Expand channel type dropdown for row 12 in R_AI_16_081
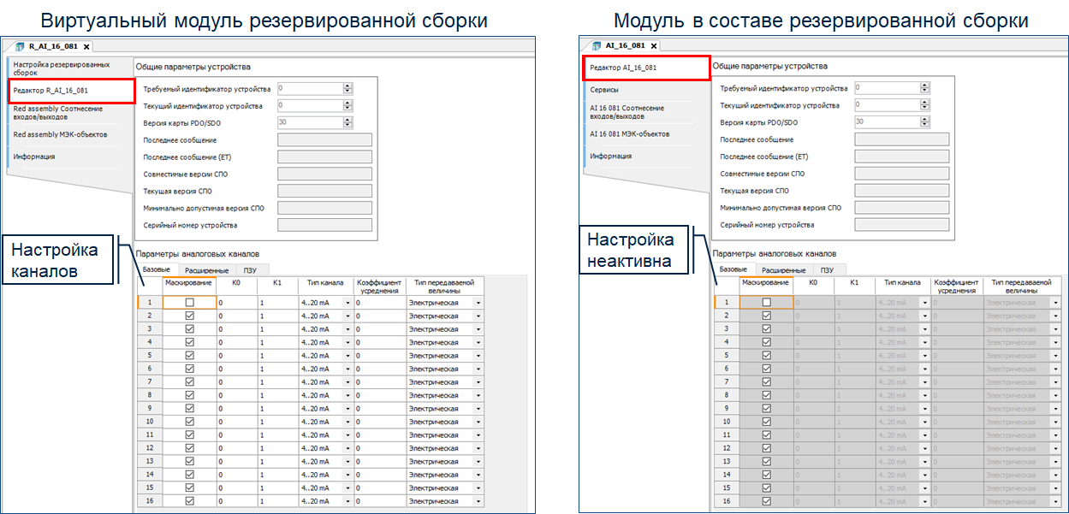The image size is (1069, 514). [x=347, y=448]
